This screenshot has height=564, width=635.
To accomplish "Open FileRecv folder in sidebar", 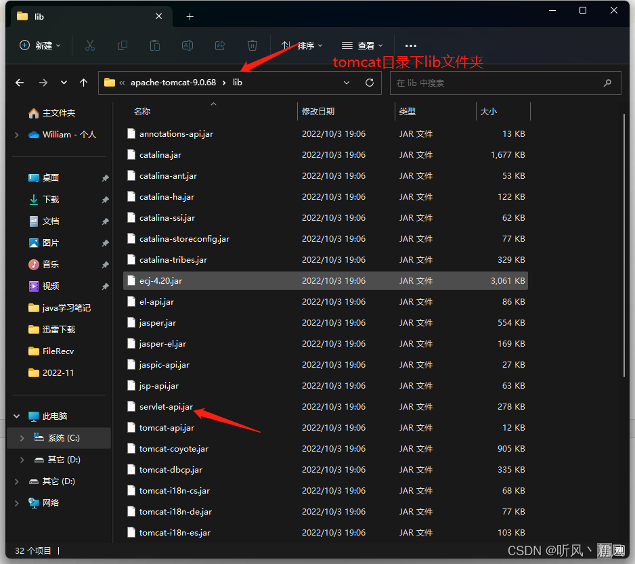I will 51,351.
